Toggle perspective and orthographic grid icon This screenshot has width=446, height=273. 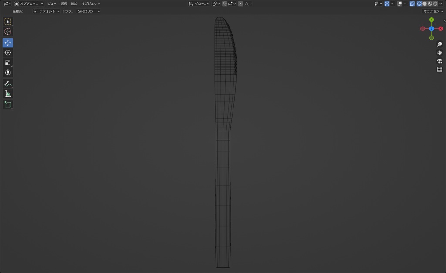[x=439, y=69]
